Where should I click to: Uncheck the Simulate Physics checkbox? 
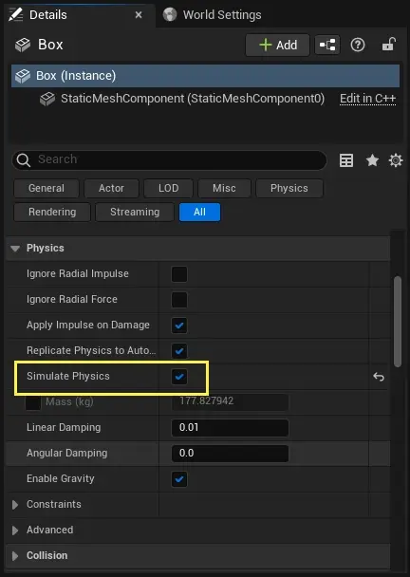pos(179,377)
